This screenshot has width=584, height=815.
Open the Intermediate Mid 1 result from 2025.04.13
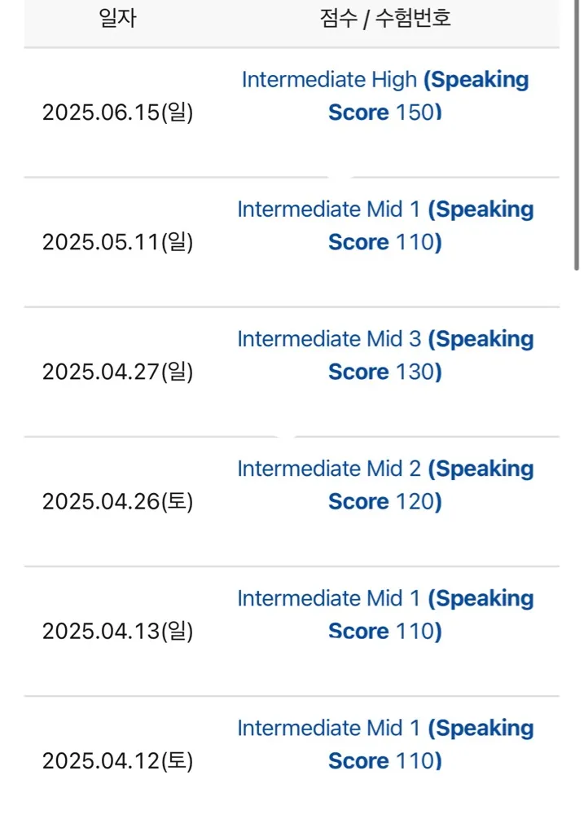pyautogui.click(x=385, y=615)
